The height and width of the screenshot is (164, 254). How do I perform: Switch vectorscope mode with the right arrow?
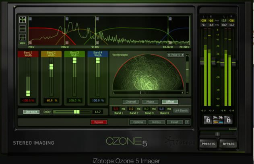(x=182, y=55)
